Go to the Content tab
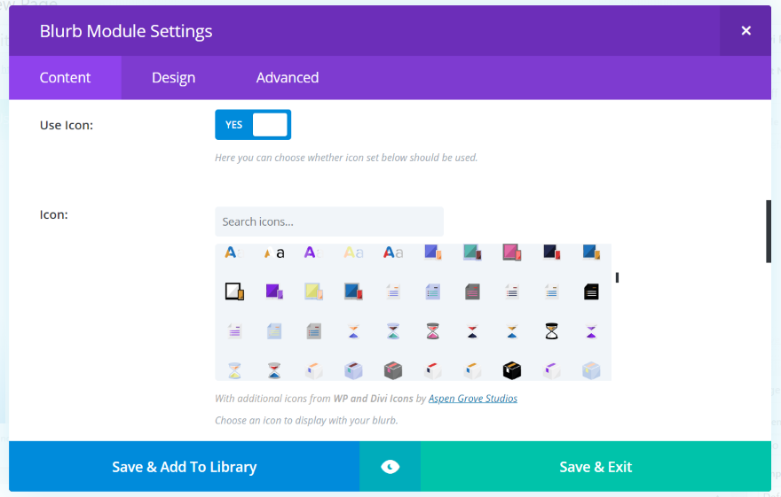Image resolution: width=781 pixels, height=497 pixels. 65,78
